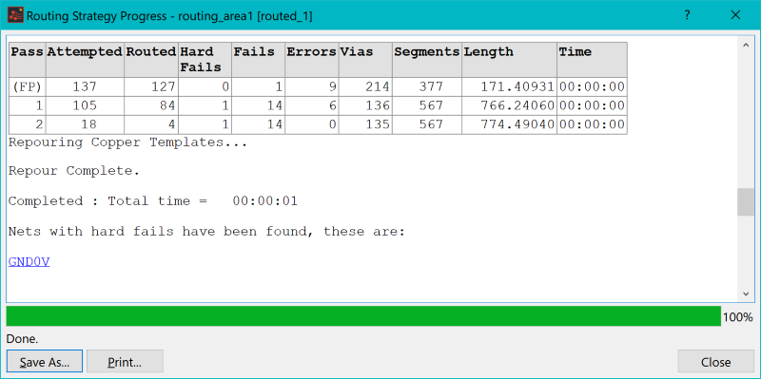The height and width of the screenshot is (379, 761).
Task: Click the 766.24060 length cell
Action: pyautogui.click(x=509, y=105)
